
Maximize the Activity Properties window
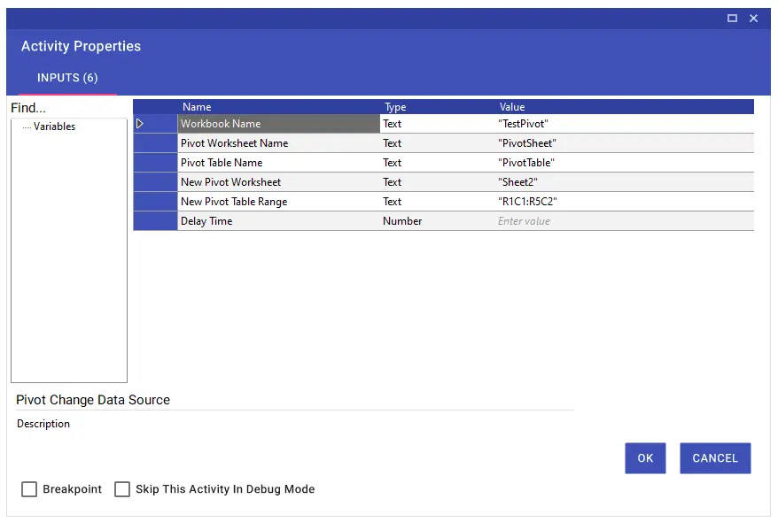(x=732, y=19)
